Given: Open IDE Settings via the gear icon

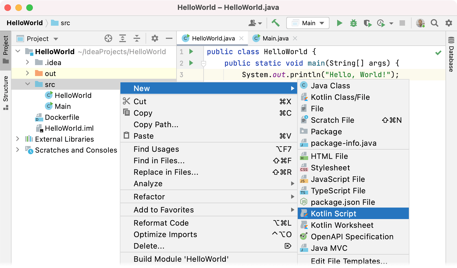Looking at the screenshot, I should coord(449,23).
